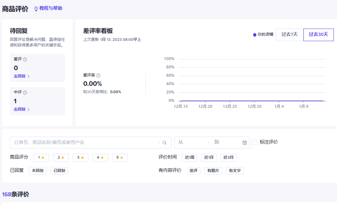Switch chart to 过去7天
This screenshot has width=337, height=205.
(290, 35)
